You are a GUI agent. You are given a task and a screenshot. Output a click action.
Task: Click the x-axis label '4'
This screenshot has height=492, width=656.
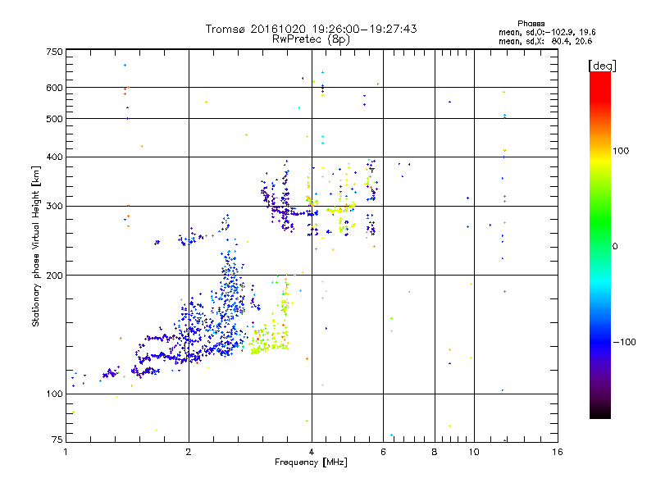click(312, 452)
